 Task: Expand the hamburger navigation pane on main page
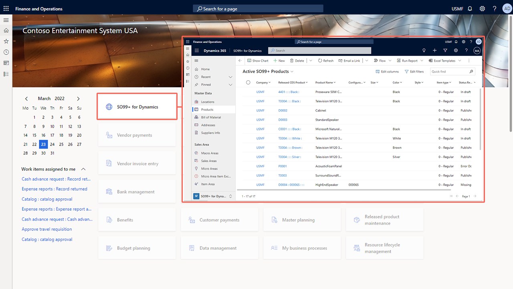click(6, 20)
